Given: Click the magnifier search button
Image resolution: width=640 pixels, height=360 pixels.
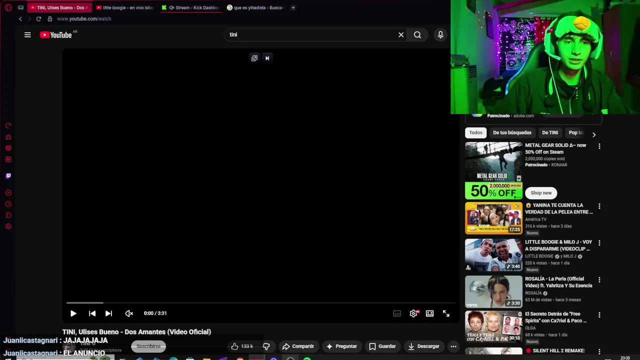Looking at the screenshot, I should (417, 34).
